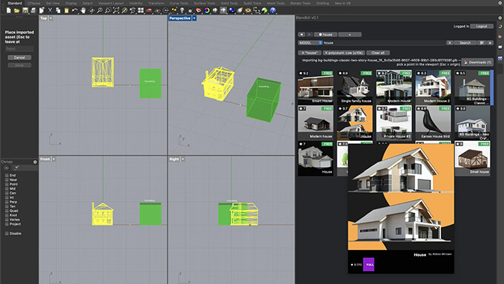Click the Save floppy disk icon
This screenshot has height=284, width=504.
25,10
